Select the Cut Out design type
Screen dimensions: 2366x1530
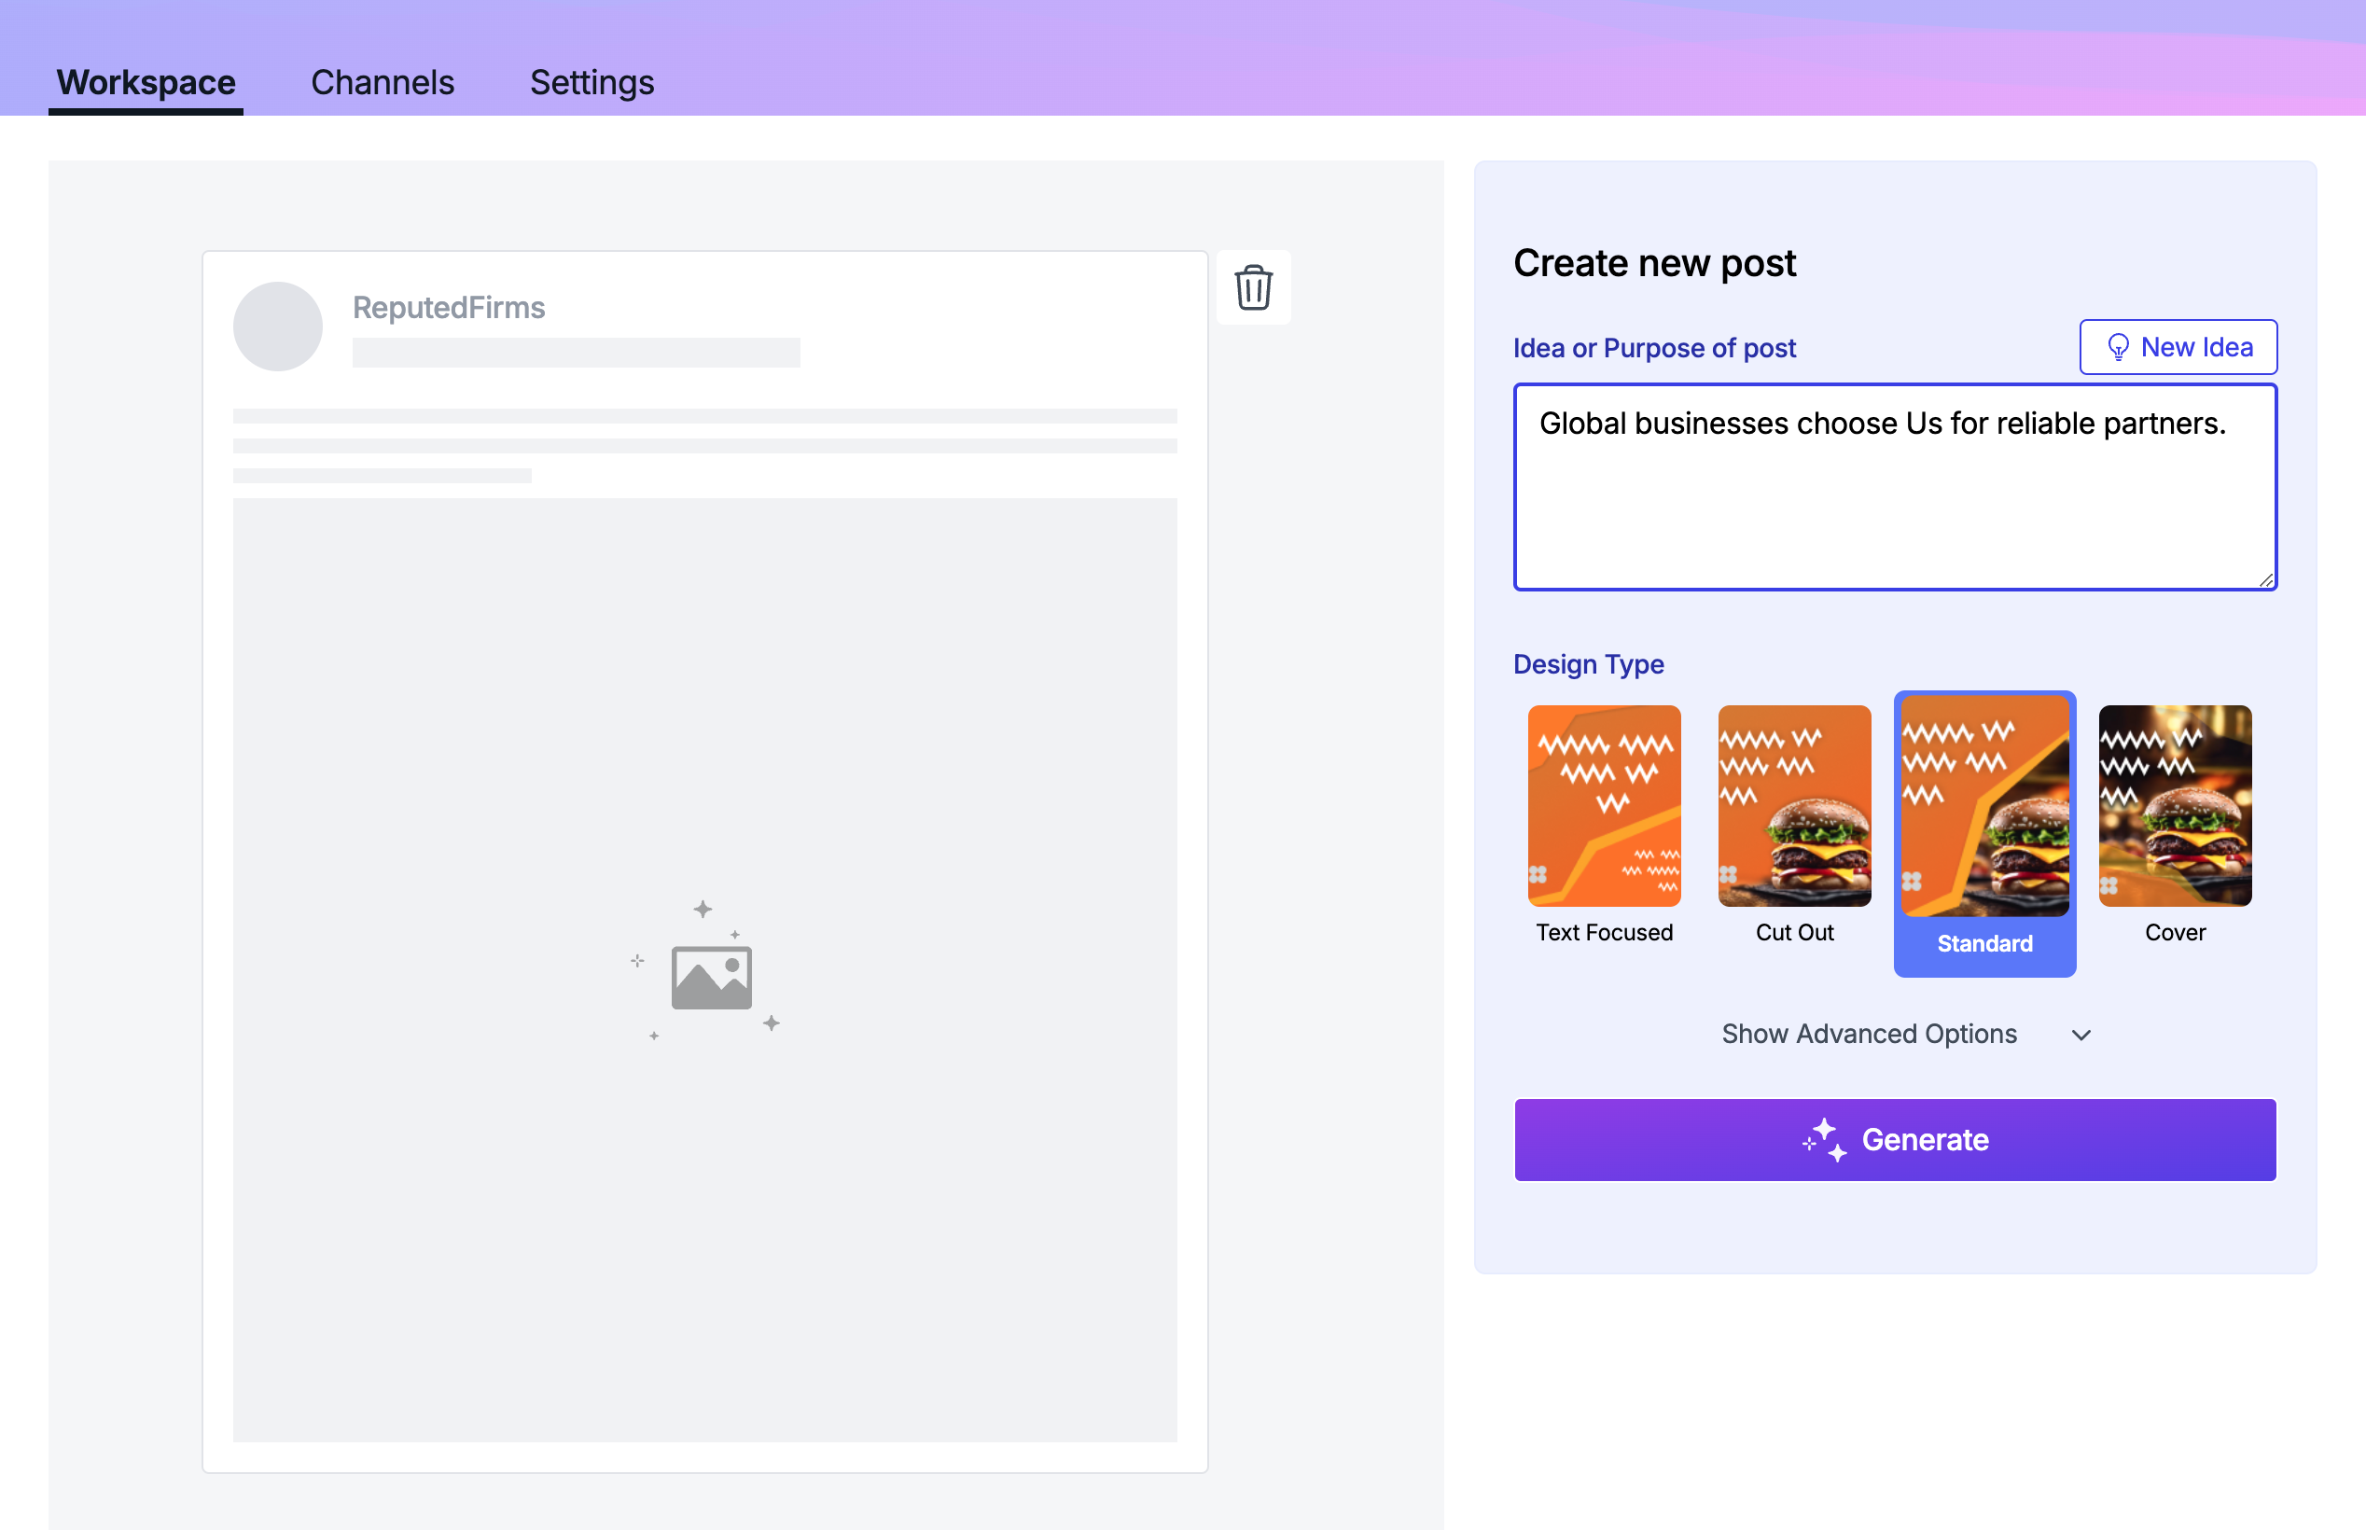click(1794, 806)
